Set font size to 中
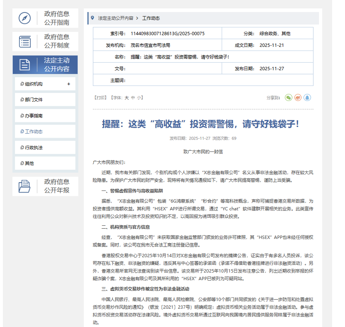 [x=133, y=98]
